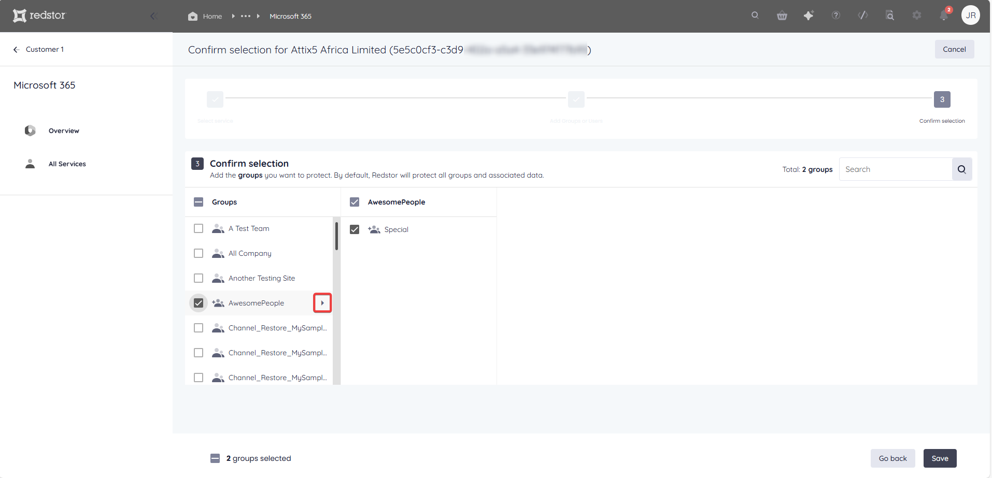Viewport: 992px width, 478px height.
Task: Go to step 2 Add Groups or Users
Action: point(576,99)
